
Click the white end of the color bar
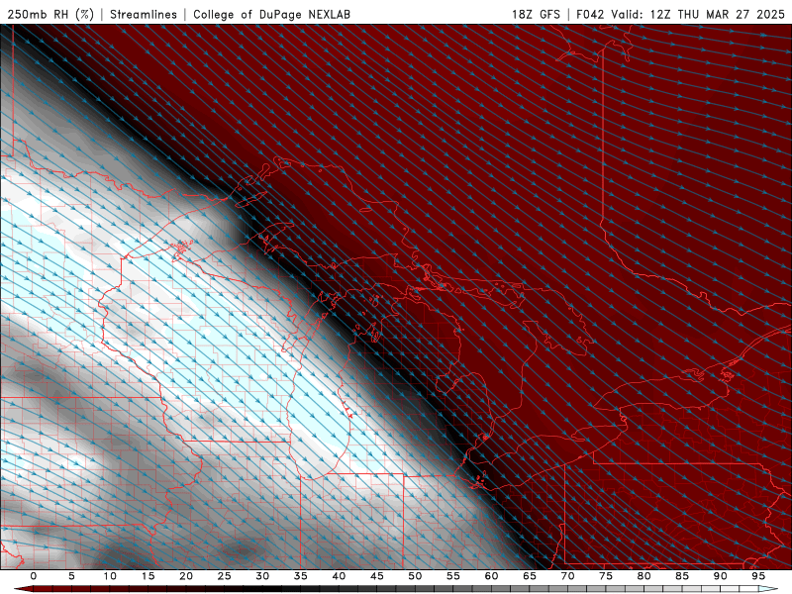(x=769, y=589)
